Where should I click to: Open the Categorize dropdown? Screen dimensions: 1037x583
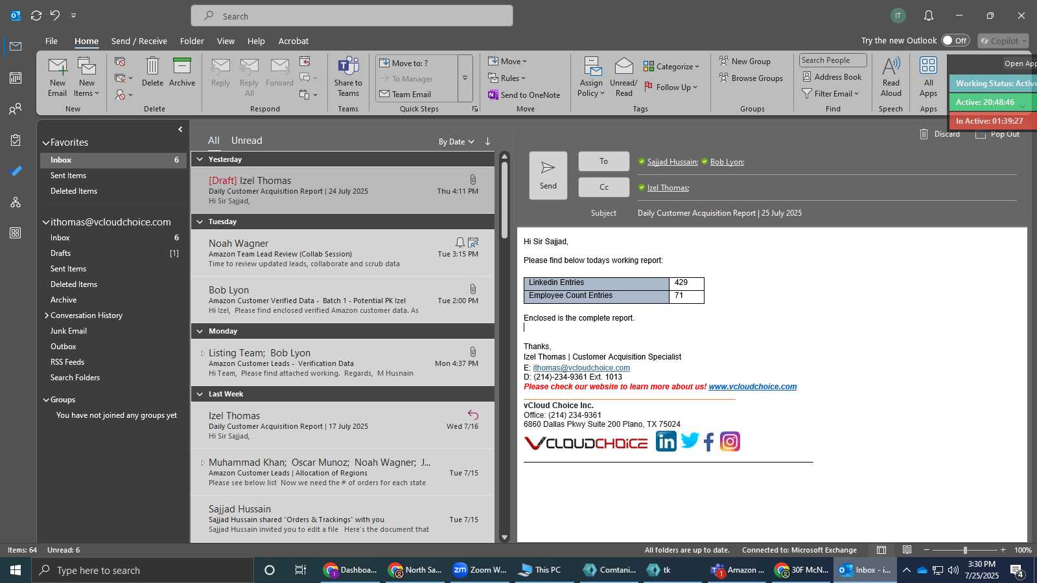click(671, 66)
